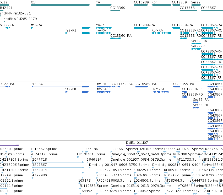Select the 164492 feature label
The width and height of the screenshot is (223, 195).
pos(86,191)
